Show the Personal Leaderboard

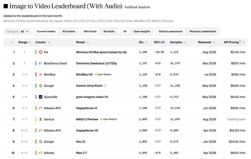point(203,32)
